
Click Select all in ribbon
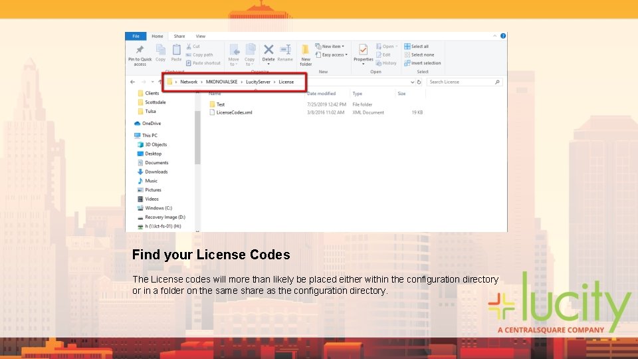[416, 47]
